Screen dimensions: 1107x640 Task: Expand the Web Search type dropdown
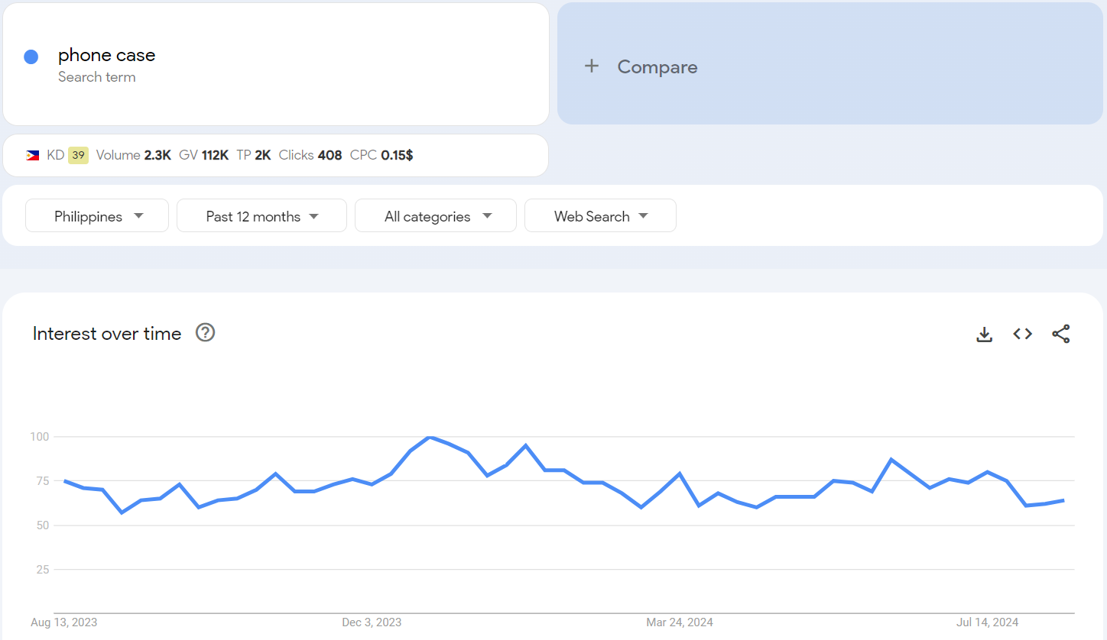click(x=600, y=216)
